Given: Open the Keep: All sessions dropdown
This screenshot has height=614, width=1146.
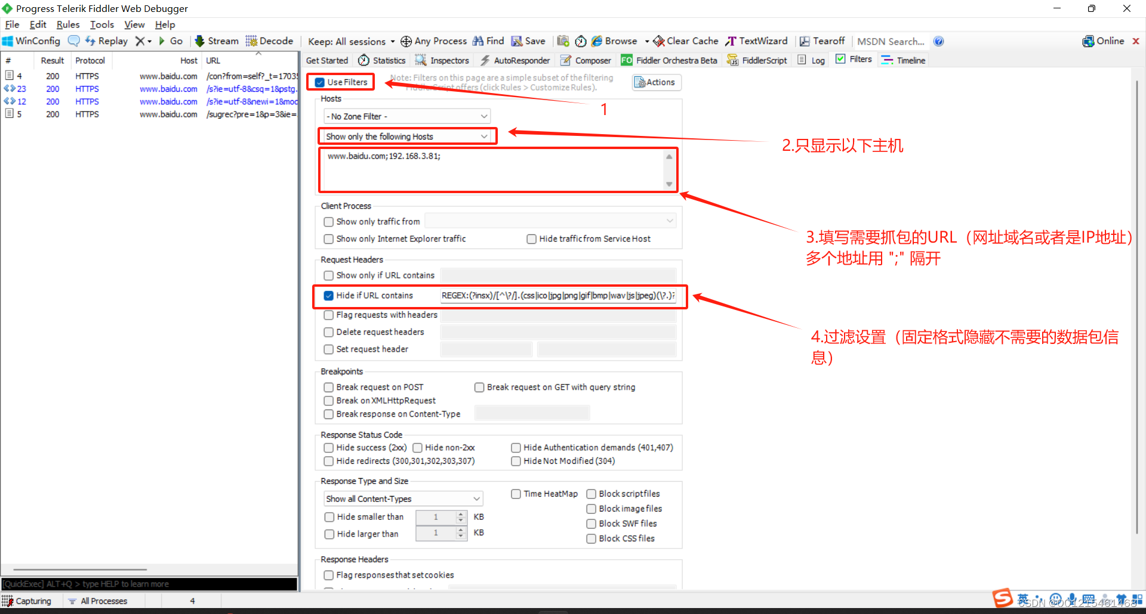Looking at the screenshot, I should (x=351, y=41).
